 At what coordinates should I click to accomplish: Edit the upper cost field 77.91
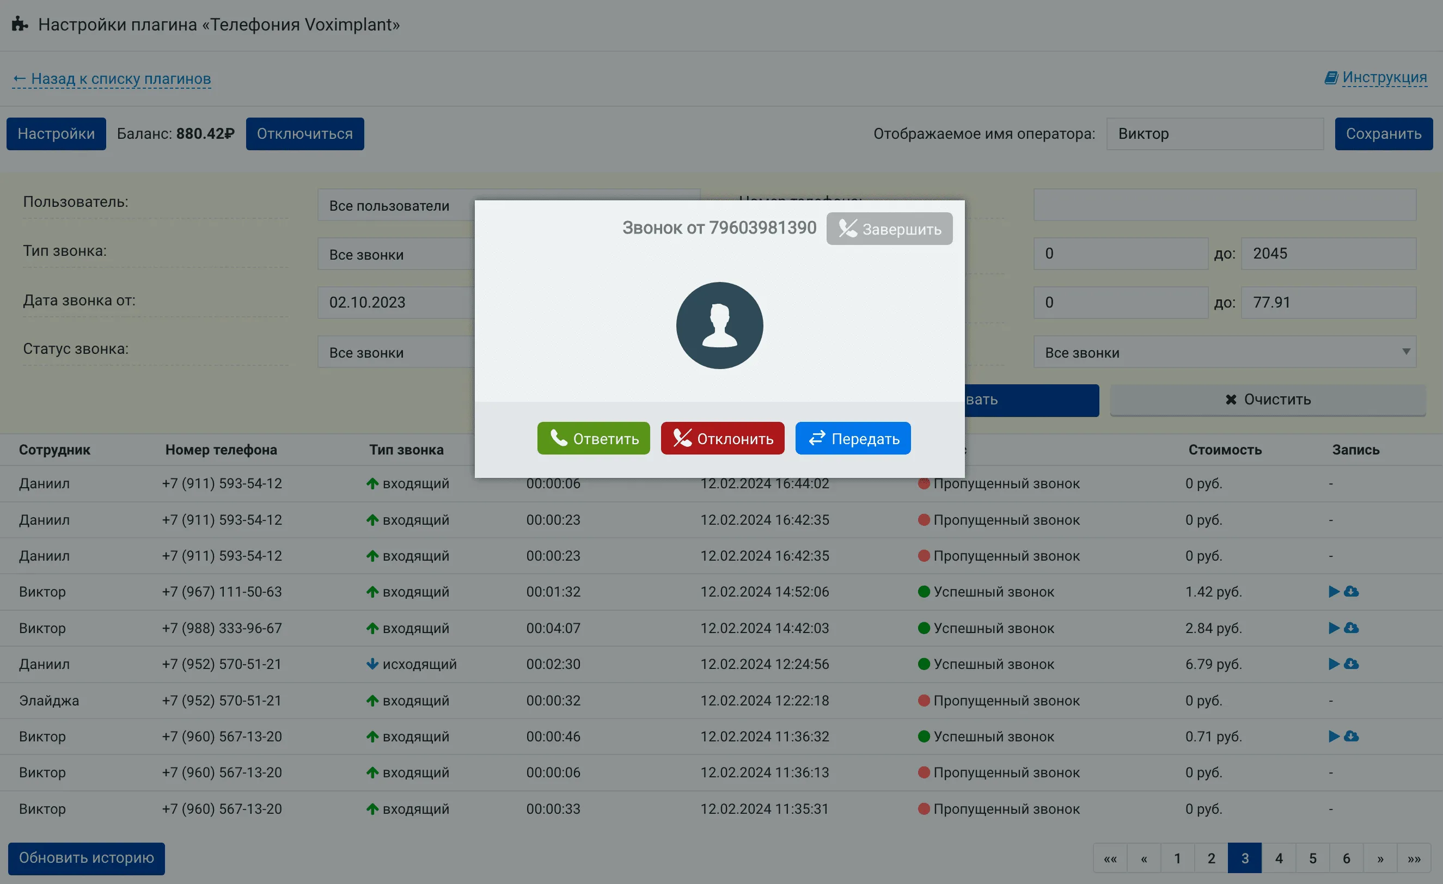(1328, 303)
